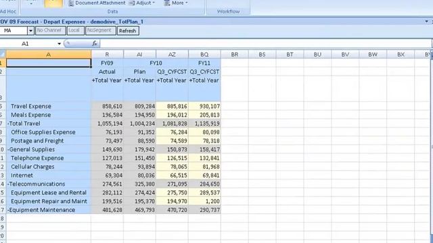Select column A header
The image size is (433, 243).
click(49, 55)
